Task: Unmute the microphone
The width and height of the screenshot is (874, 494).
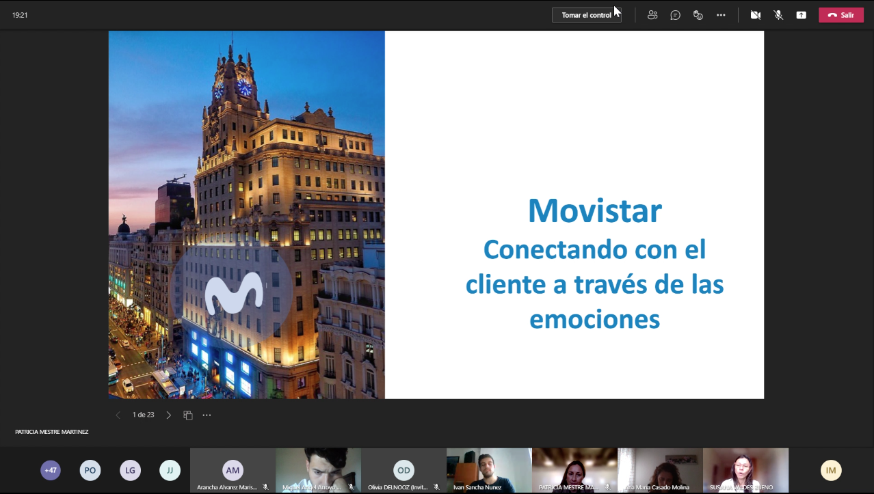Action: tap(778, 15)
